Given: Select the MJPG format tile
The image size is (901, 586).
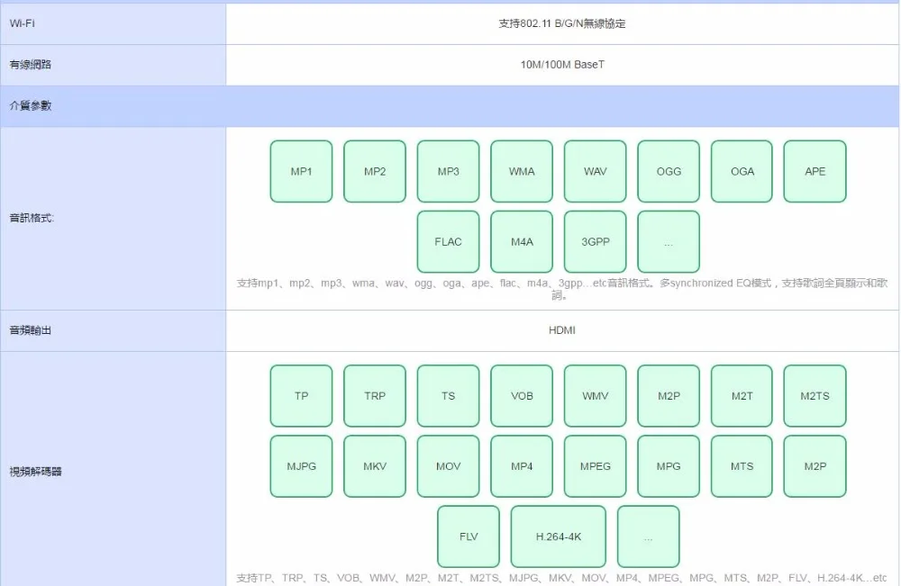Looking at the screenshot, I should (x=301, y=466).
